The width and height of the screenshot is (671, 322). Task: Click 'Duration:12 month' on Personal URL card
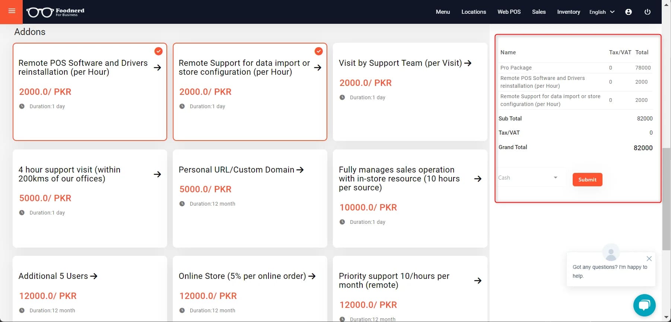tap(213, 204)
